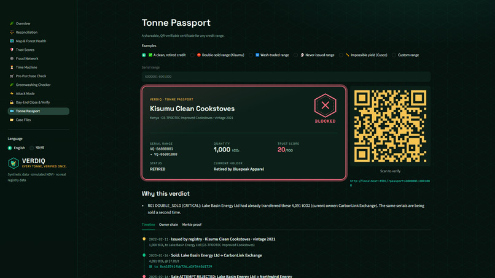495x278 pixels.
Task: Open Reconciliation in the sidebar
Action: (38, 32)
